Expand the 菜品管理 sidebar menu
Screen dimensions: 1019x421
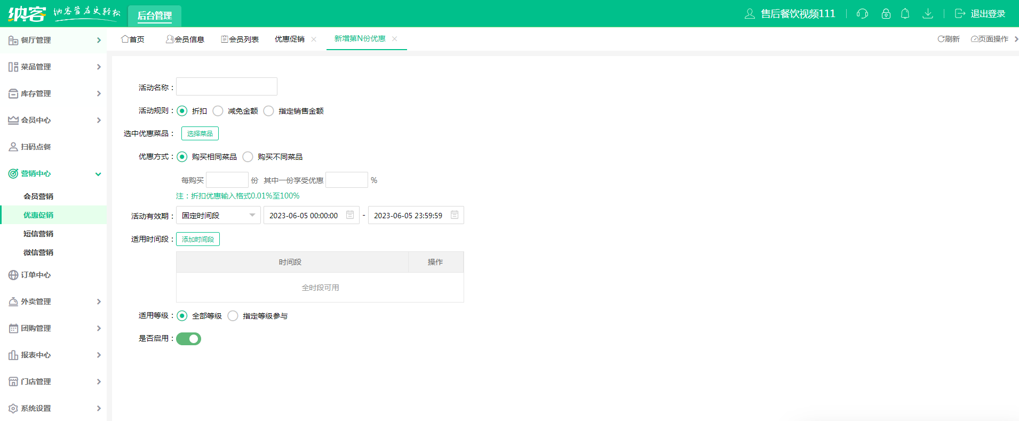[53, 67]
